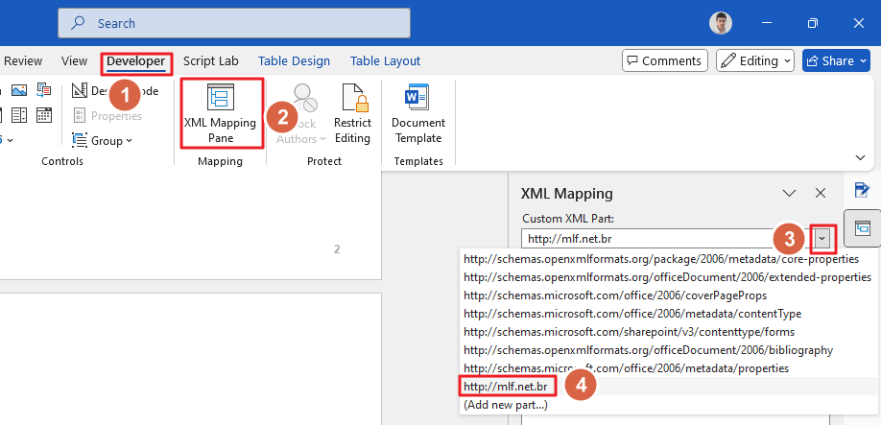This screenshot has width=881, height=425.
Task: Switch to the Developer tab
Action: coord(136,61)
